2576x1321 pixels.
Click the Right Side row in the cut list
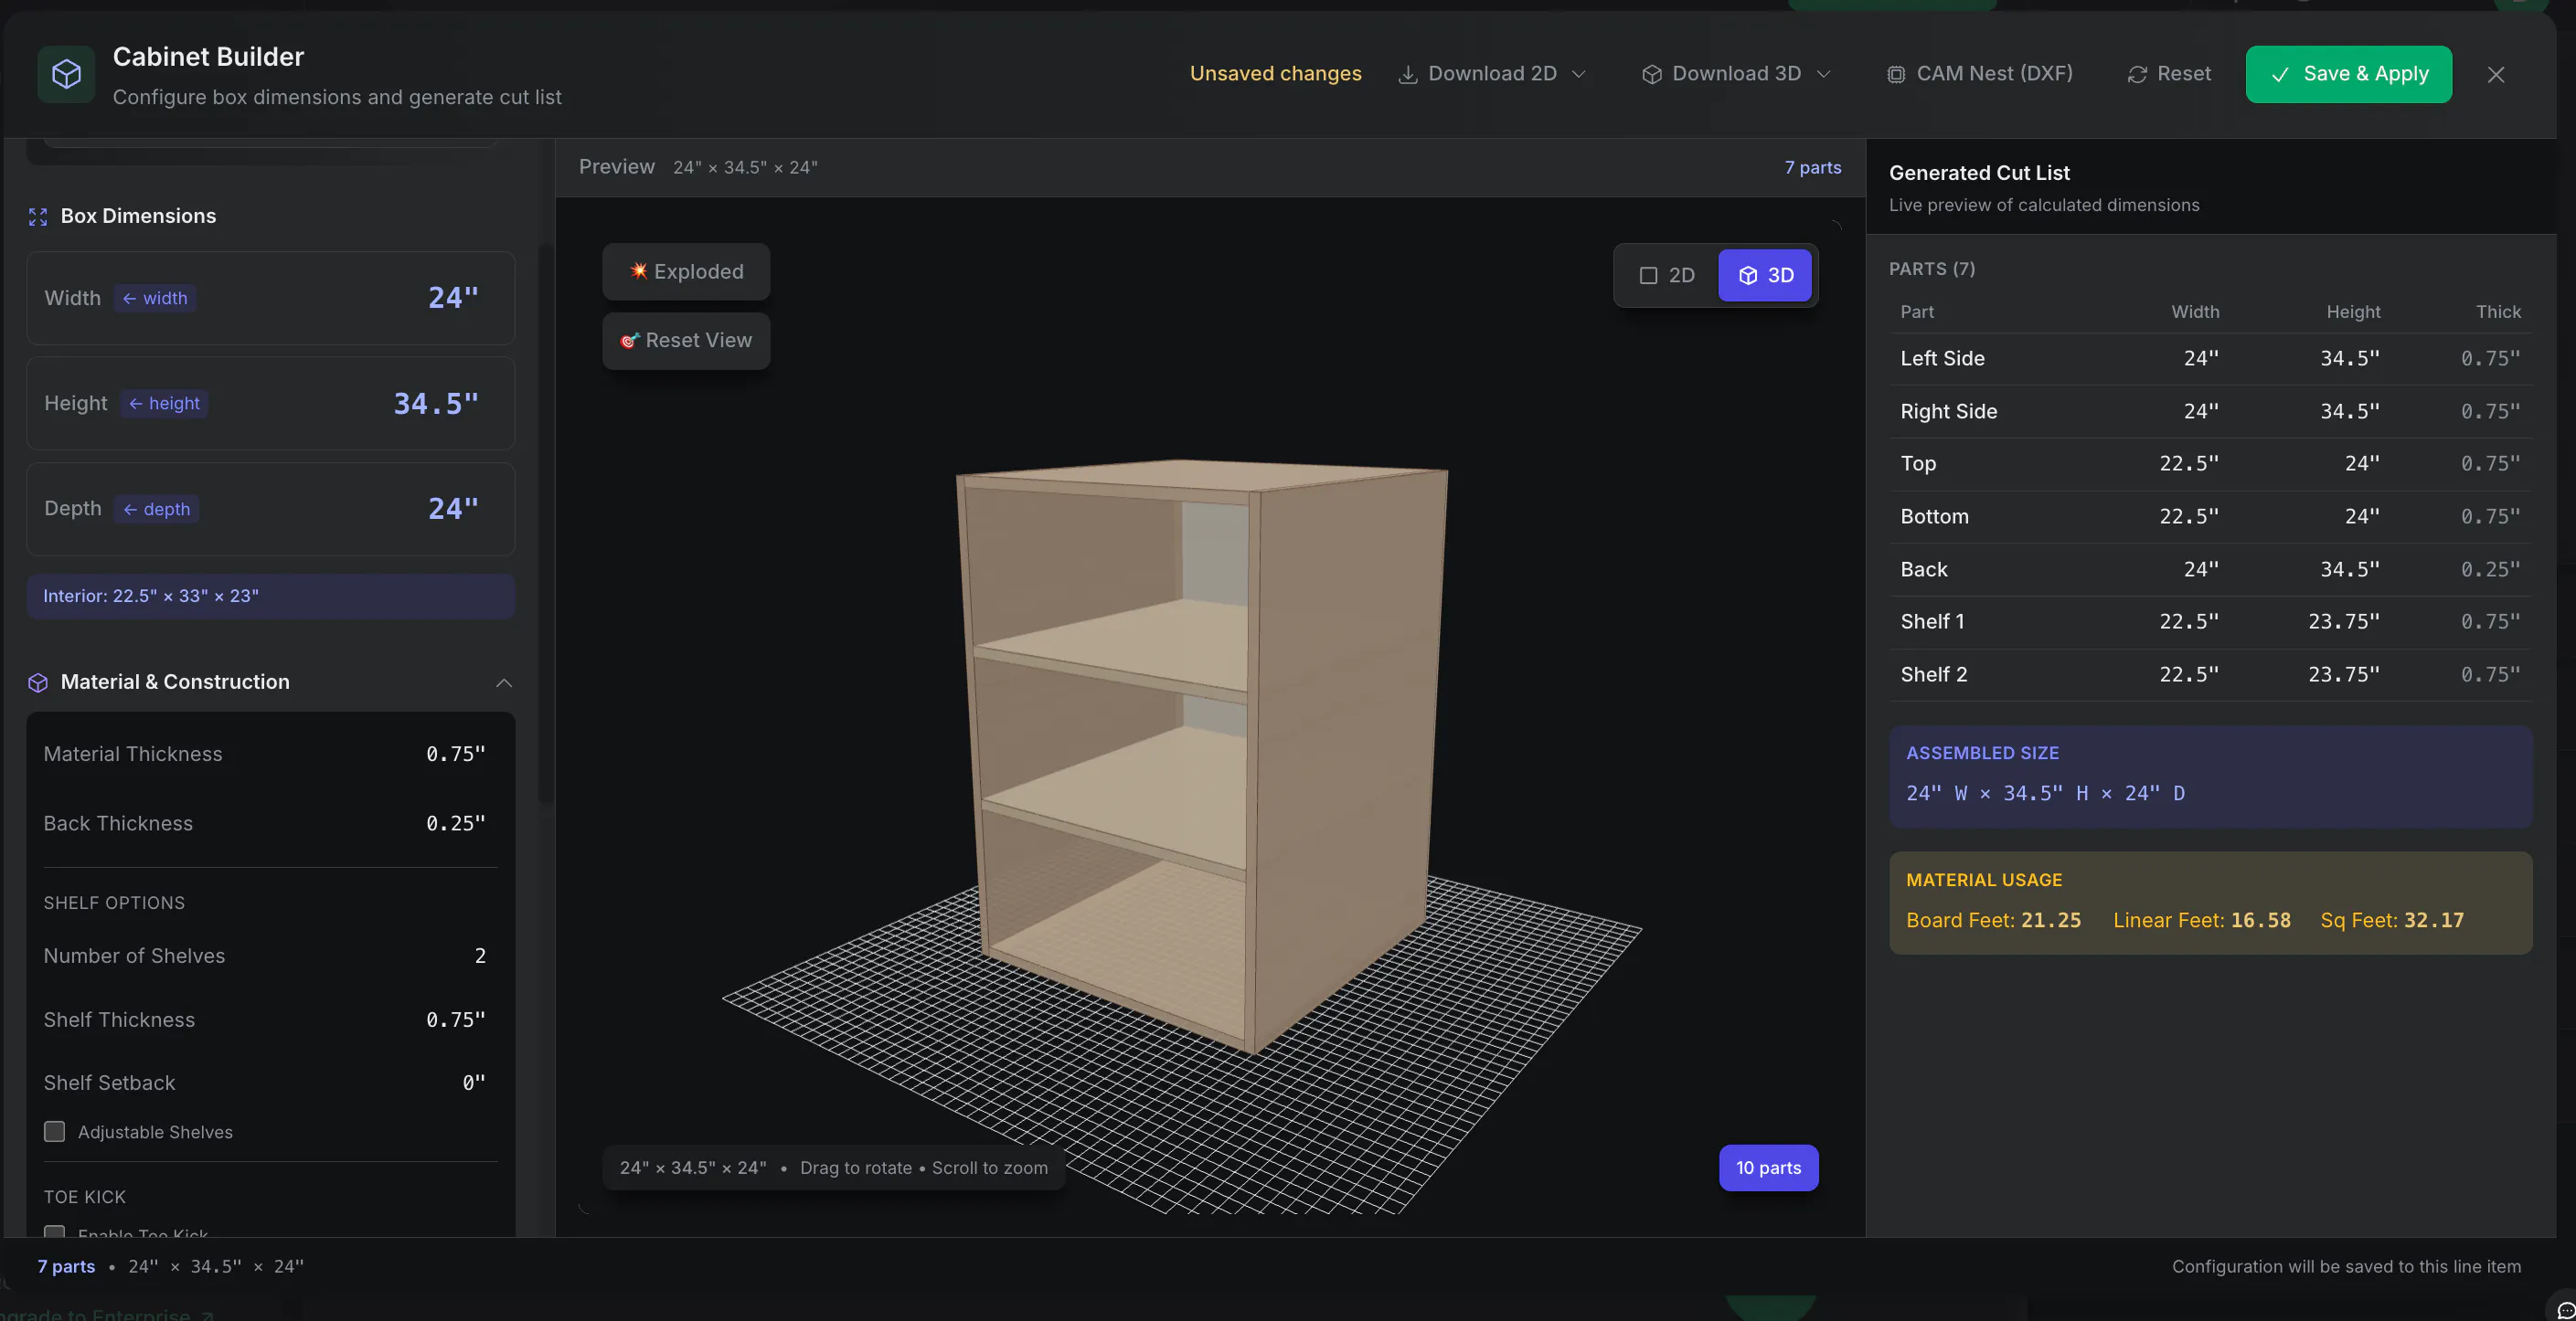click(x=2210, y=412)
